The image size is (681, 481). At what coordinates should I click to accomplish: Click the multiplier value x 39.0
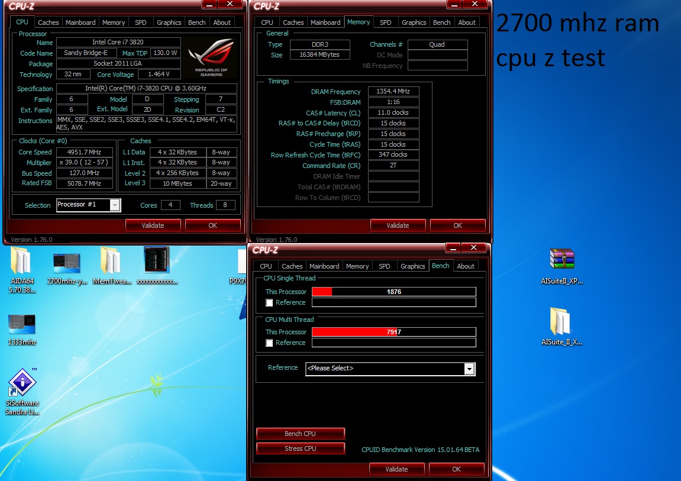click(x=84, y=162)
